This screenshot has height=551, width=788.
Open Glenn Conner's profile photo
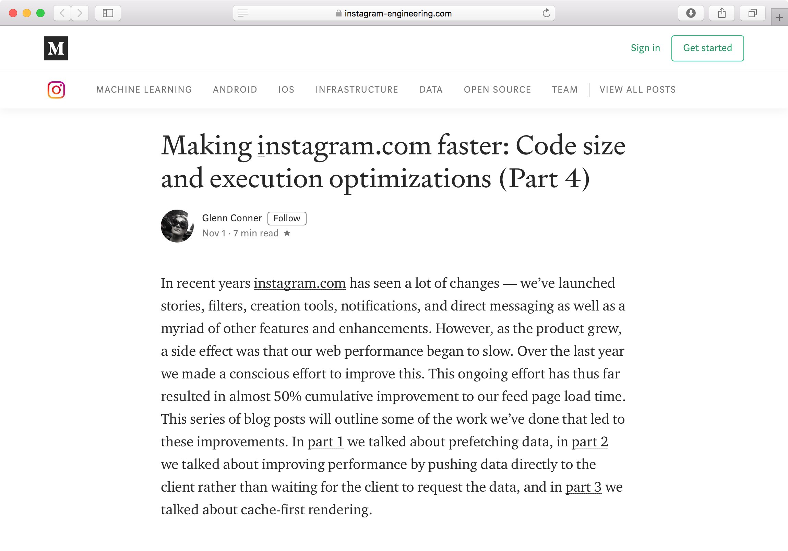click(x=177, y=226)
